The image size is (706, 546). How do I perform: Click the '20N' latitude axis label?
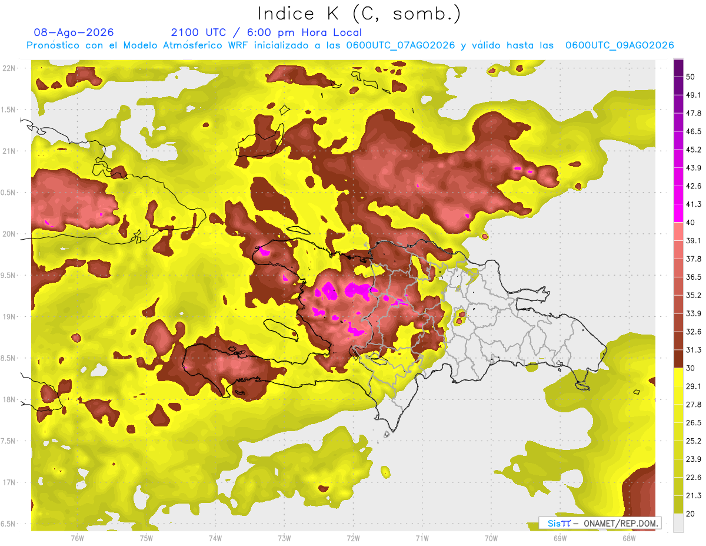9,234
